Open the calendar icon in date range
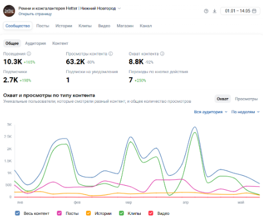263x219 pixels. point(254,11)
